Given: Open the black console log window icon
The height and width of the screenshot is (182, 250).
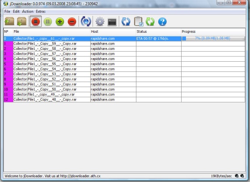Looking at the screenshot, I should [112, 22].
